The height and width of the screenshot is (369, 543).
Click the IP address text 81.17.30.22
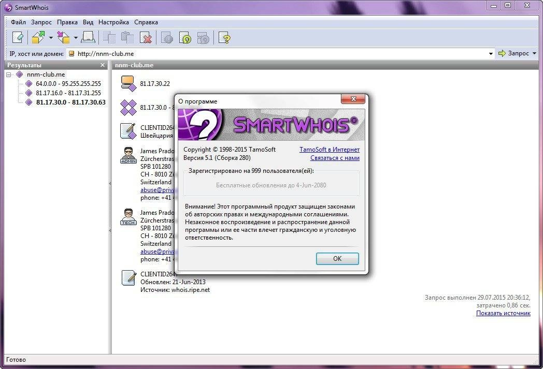155,84
